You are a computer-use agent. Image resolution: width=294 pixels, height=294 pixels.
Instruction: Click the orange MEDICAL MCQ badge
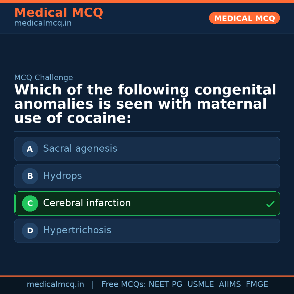pyautogui.click(x=244, y=18)
